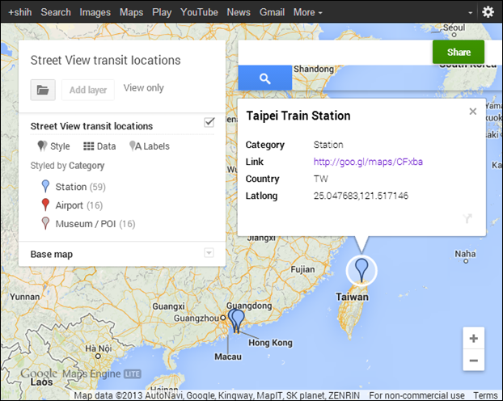Screen dimensions: 503x401
Task: Click the View only label
Action: coord(144,88)
